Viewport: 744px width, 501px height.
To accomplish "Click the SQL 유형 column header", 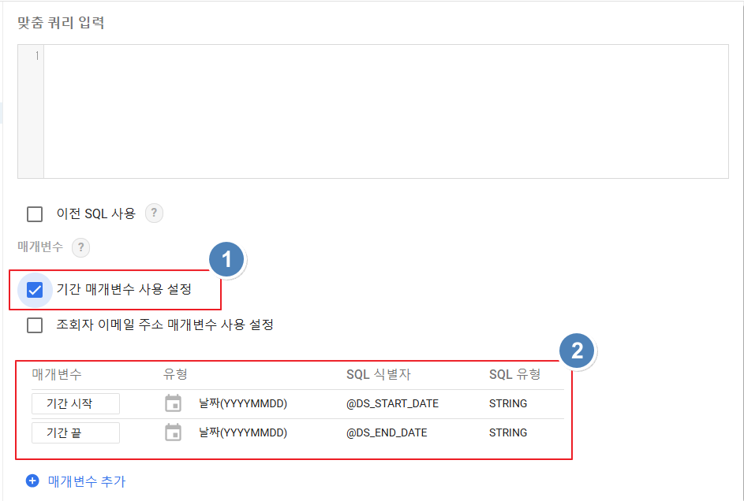I will tap(515, 374).
